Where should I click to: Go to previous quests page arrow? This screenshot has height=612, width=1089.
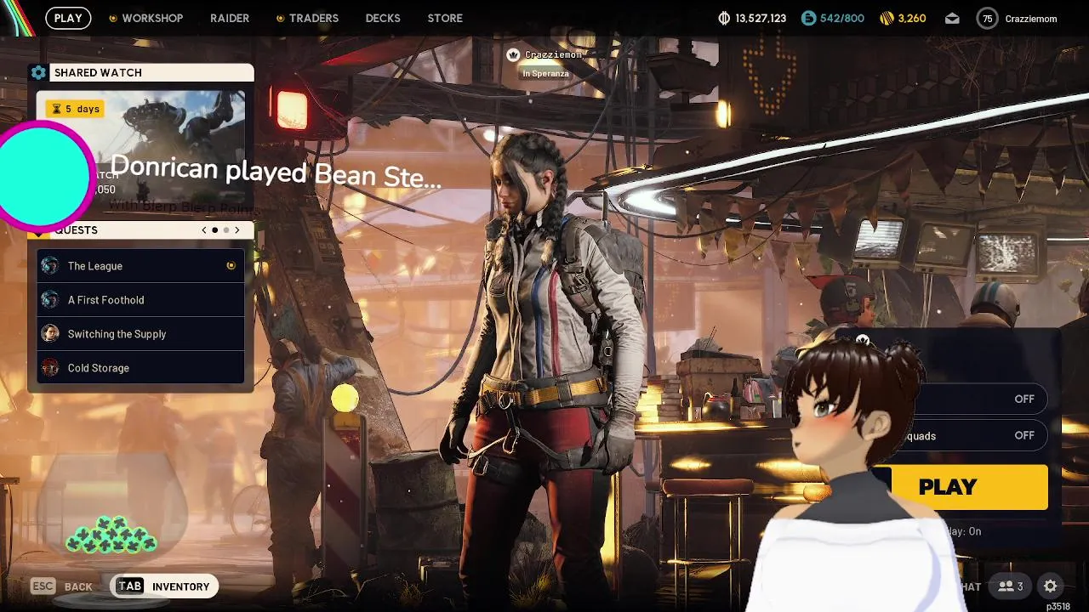tap(204, 230)
